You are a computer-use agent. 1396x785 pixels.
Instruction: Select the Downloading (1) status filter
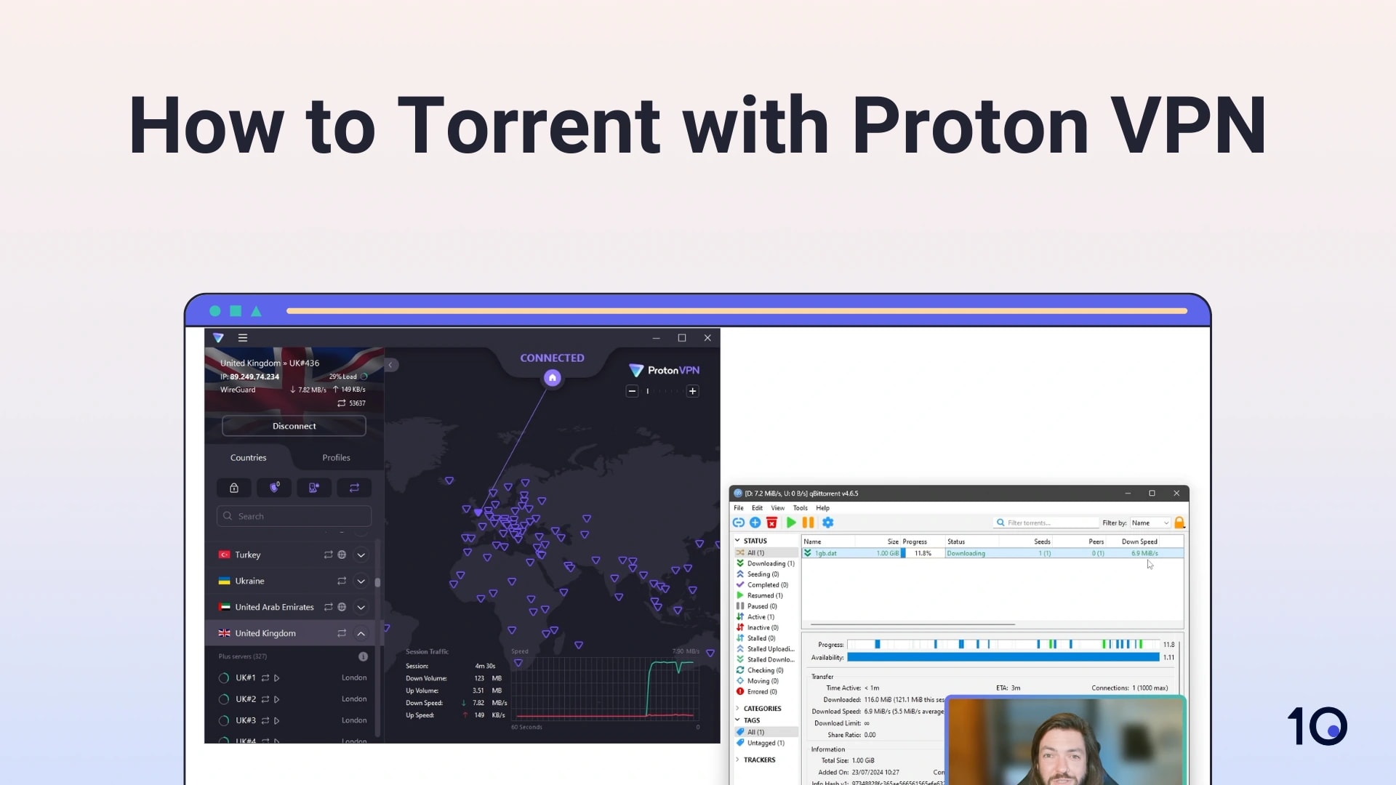click(x=766, y=563)
